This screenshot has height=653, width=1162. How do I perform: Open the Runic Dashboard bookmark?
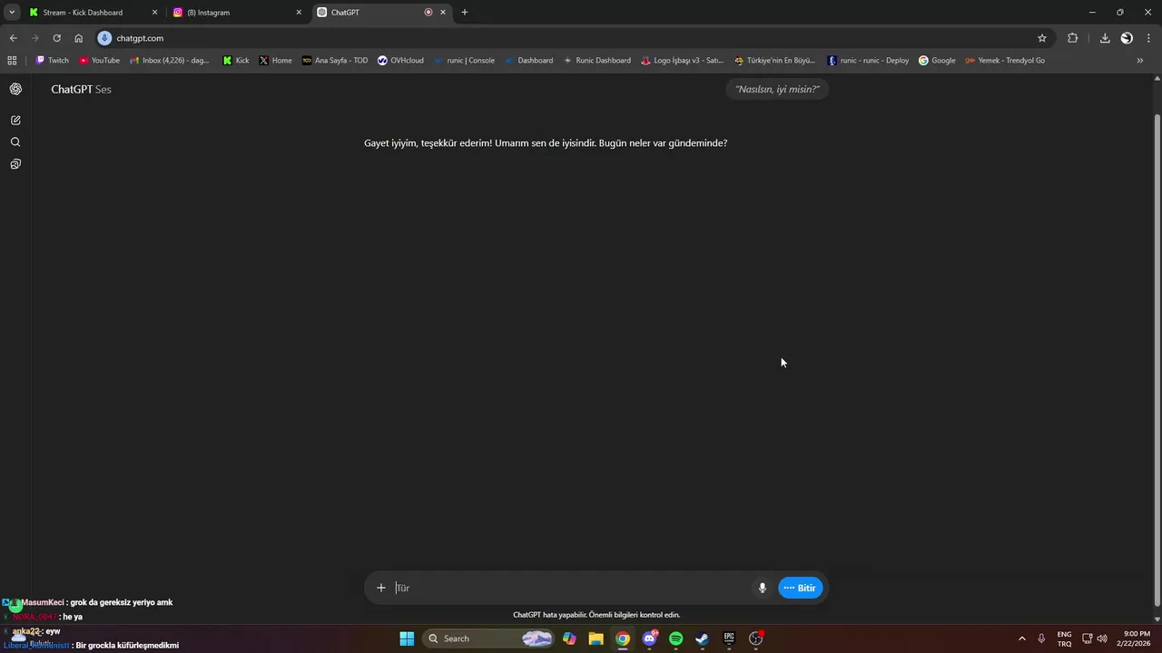click(x=596, y=61)
